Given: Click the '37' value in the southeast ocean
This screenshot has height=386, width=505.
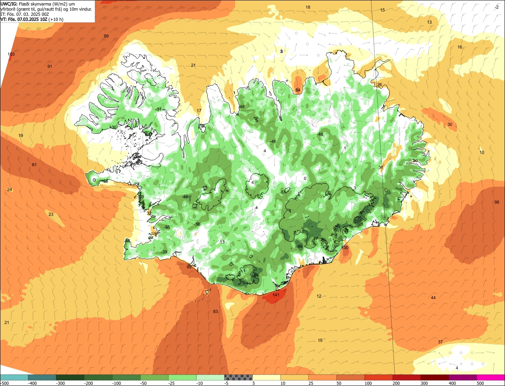Looking at the screenshot, I should (x=440, y=342).
